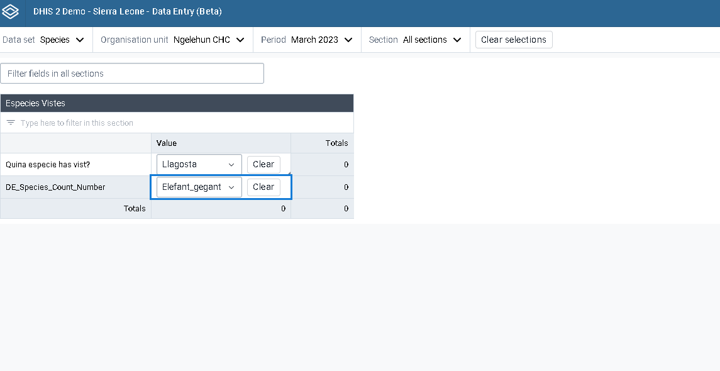This screenshot has height=371, width=720.
Task: Click the Totals column header
Action: 336,143
